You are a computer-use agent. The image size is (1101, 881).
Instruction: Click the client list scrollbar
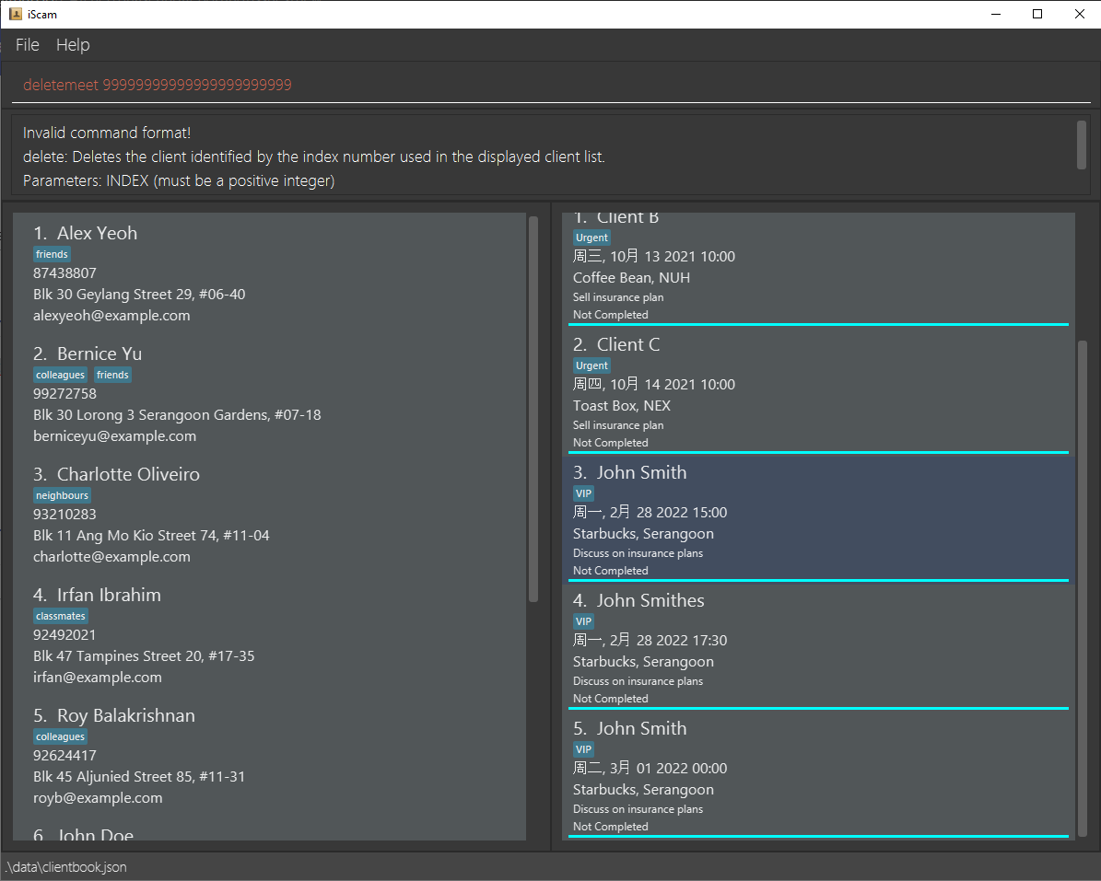pos(533,409)
